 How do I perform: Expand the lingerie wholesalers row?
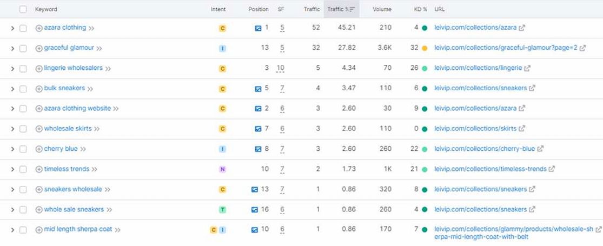pos(12,69)
